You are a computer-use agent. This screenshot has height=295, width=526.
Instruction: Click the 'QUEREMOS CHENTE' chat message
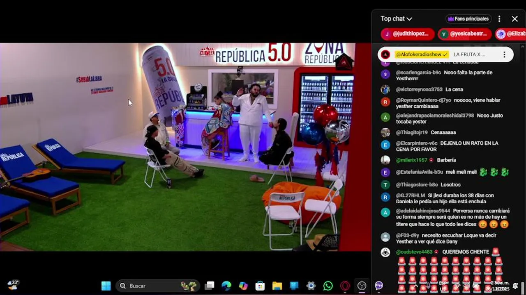(466, 252)
